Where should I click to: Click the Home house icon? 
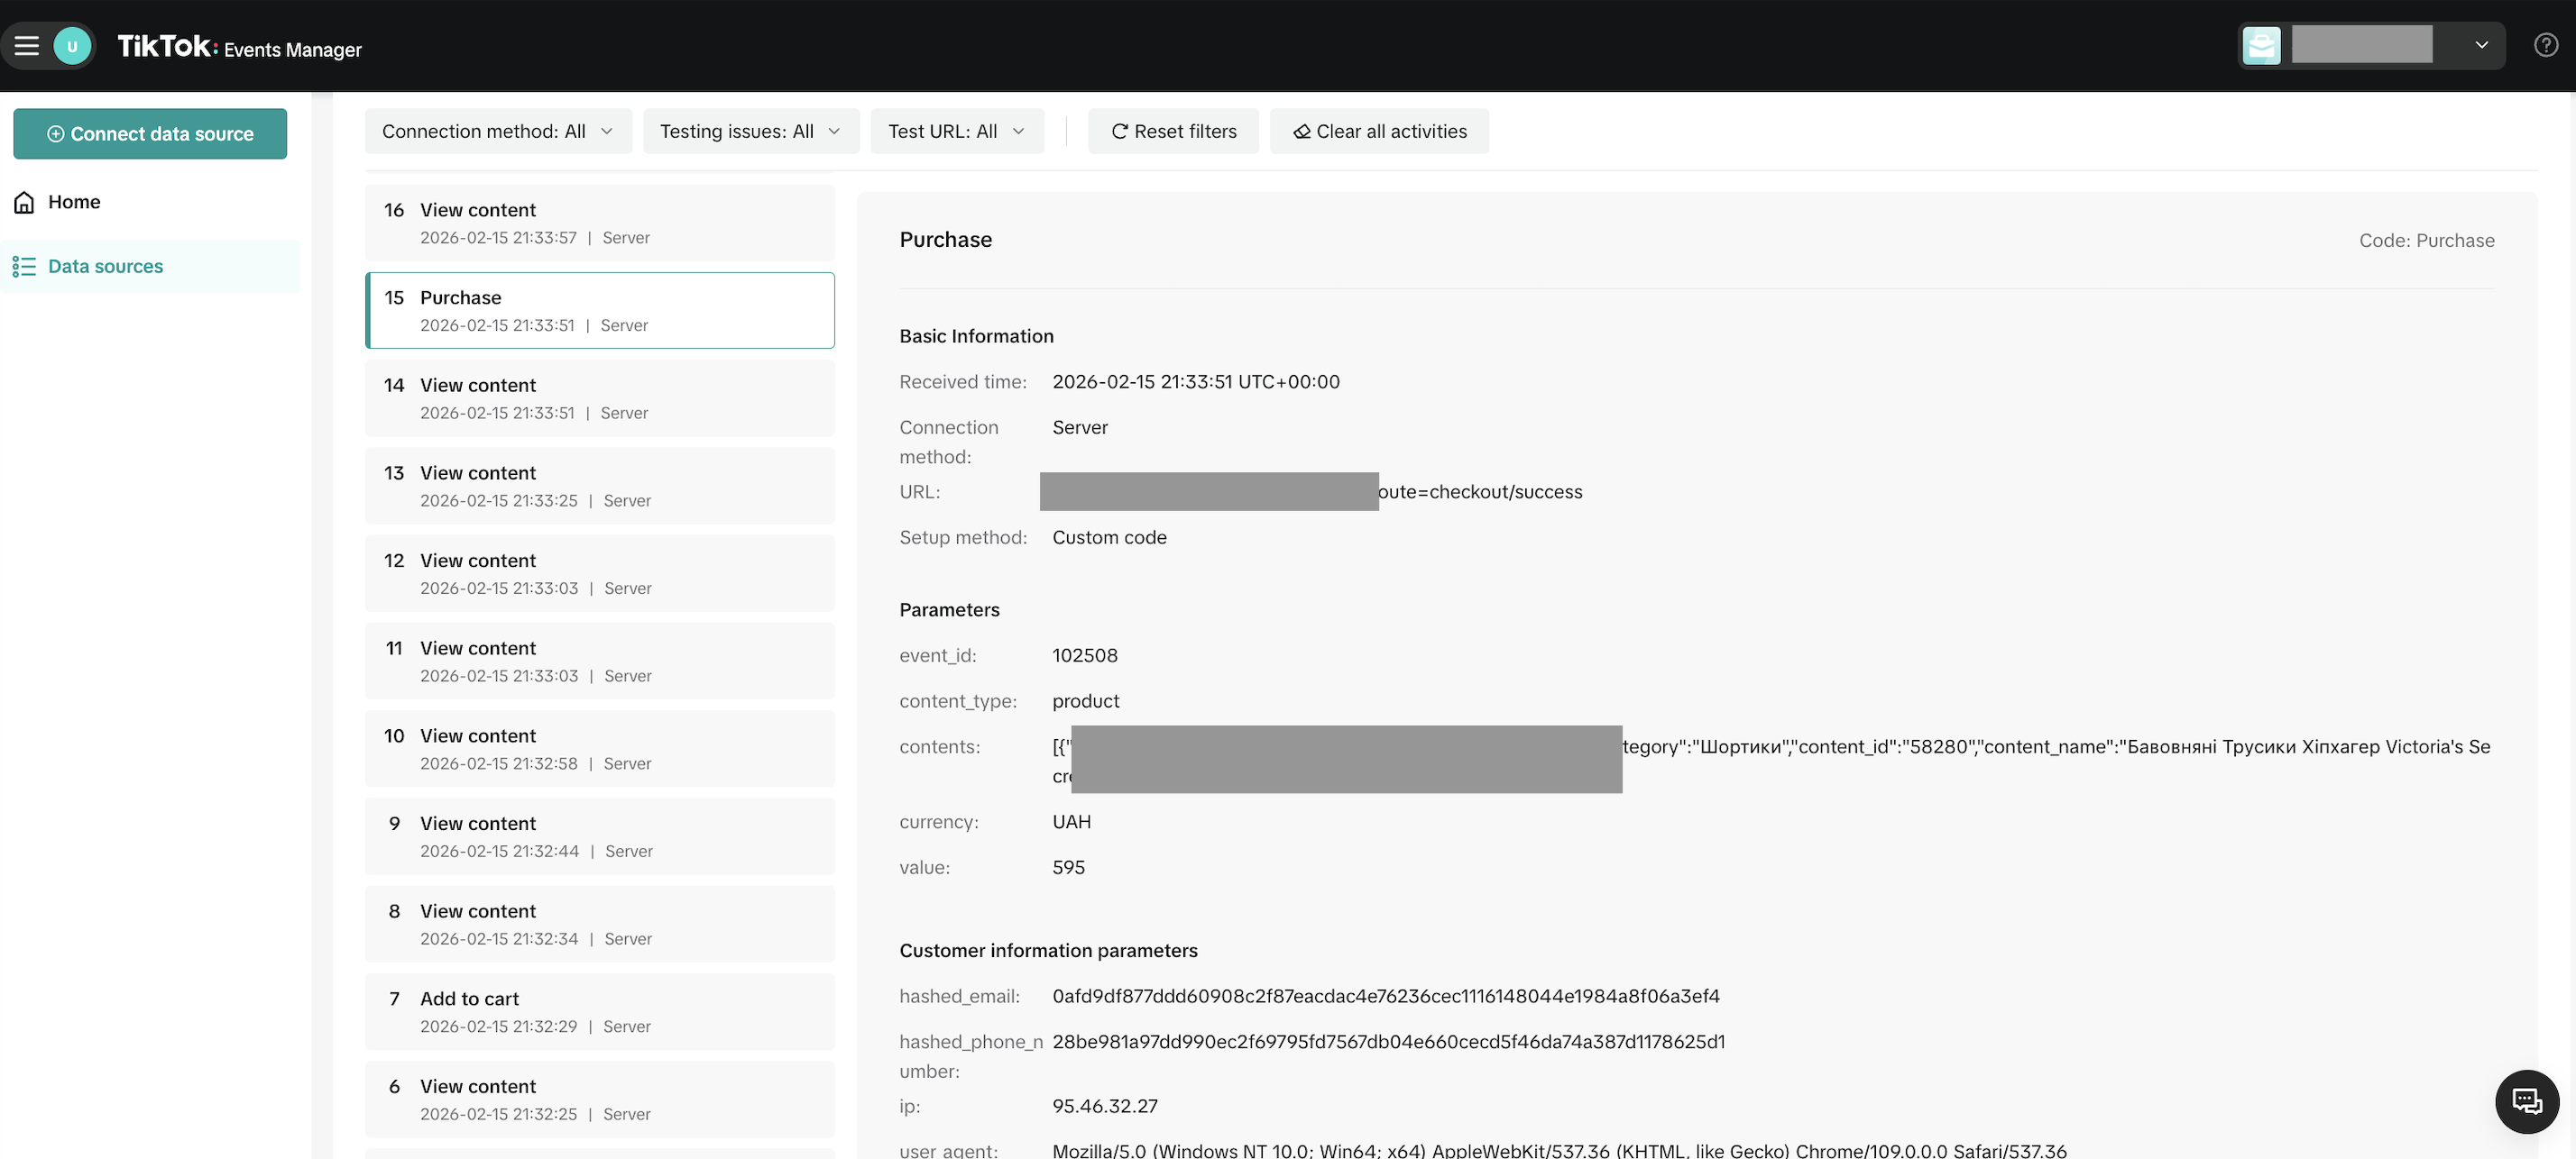click(x=24, y=203)
